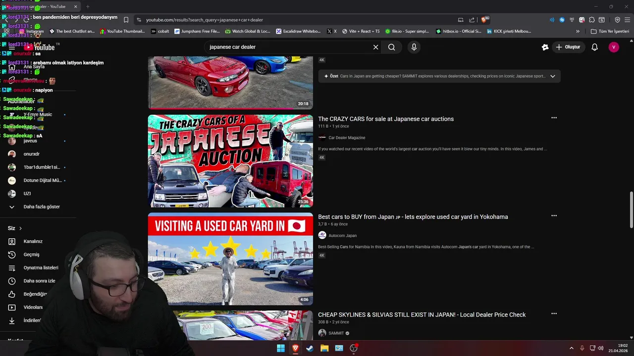Open YouTube Thumbnail bookmark

pos(122,31)
